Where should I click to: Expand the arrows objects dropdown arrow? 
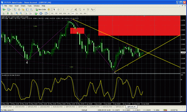[94, 10]
